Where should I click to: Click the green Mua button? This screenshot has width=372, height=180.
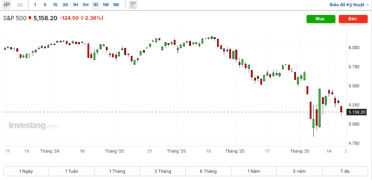(321, 19)
